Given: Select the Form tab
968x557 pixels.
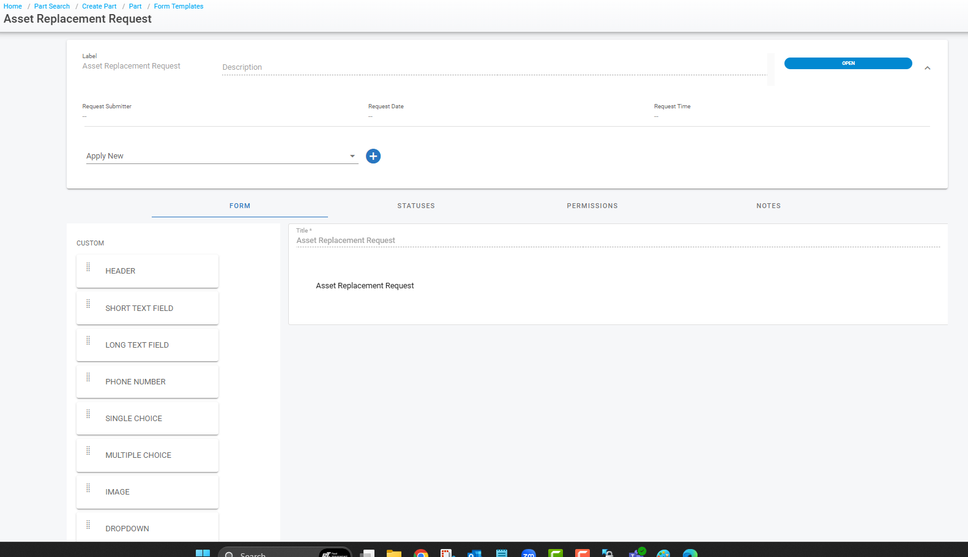Looking at the screenshot, I should pos(240,206).
